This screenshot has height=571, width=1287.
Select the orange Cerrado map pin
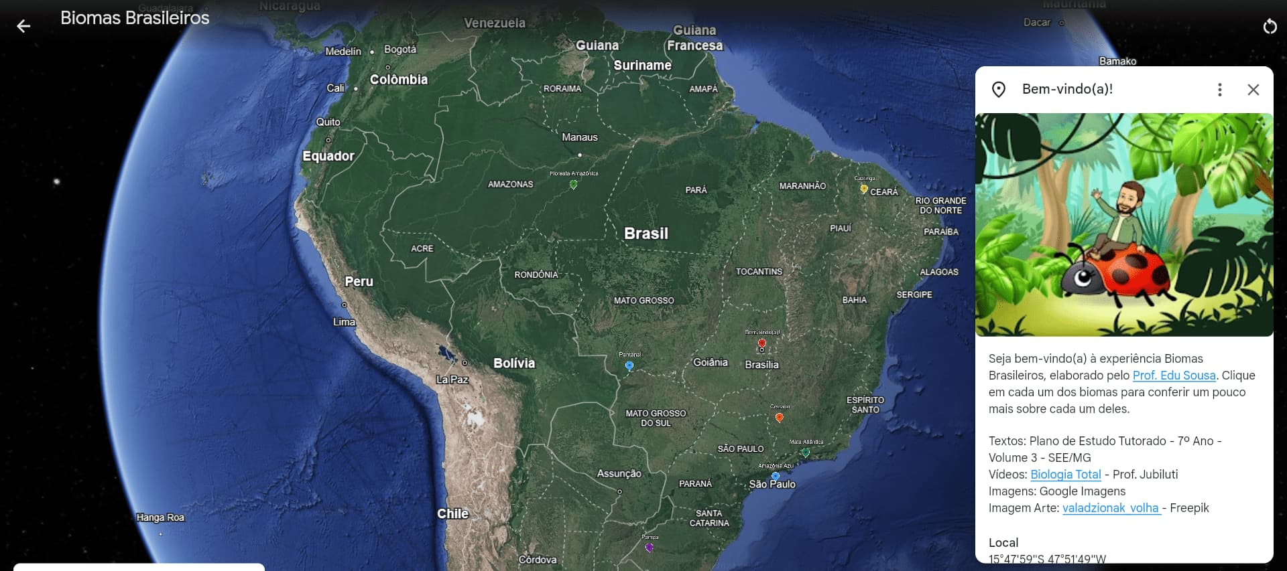pyautogui.click(x=779, y=417)
